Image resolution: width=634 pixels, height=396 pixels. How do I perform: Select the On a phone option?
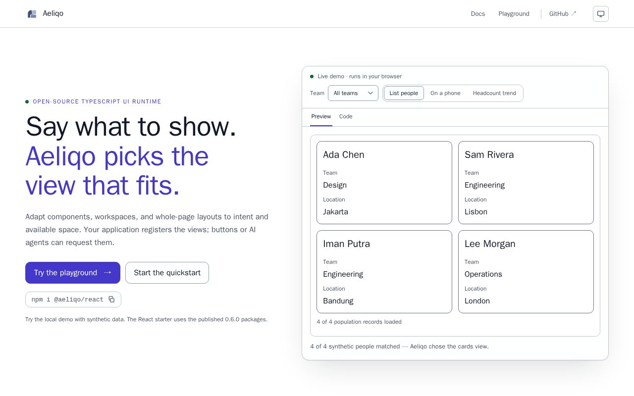445,93
